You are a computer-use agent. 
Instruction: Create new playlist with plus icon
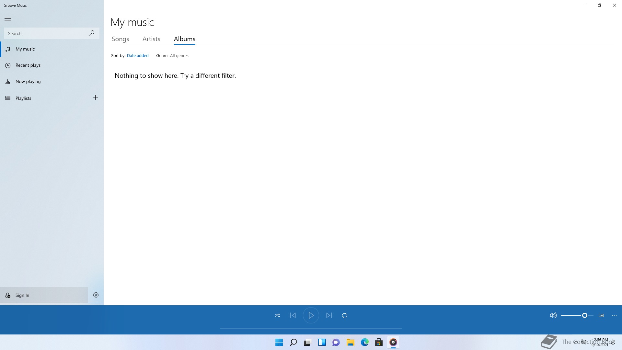click(x=95, y=98)
